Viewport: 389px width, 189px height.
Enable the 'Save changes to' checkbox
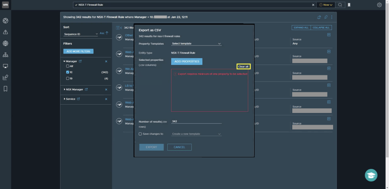click(140, 134)
